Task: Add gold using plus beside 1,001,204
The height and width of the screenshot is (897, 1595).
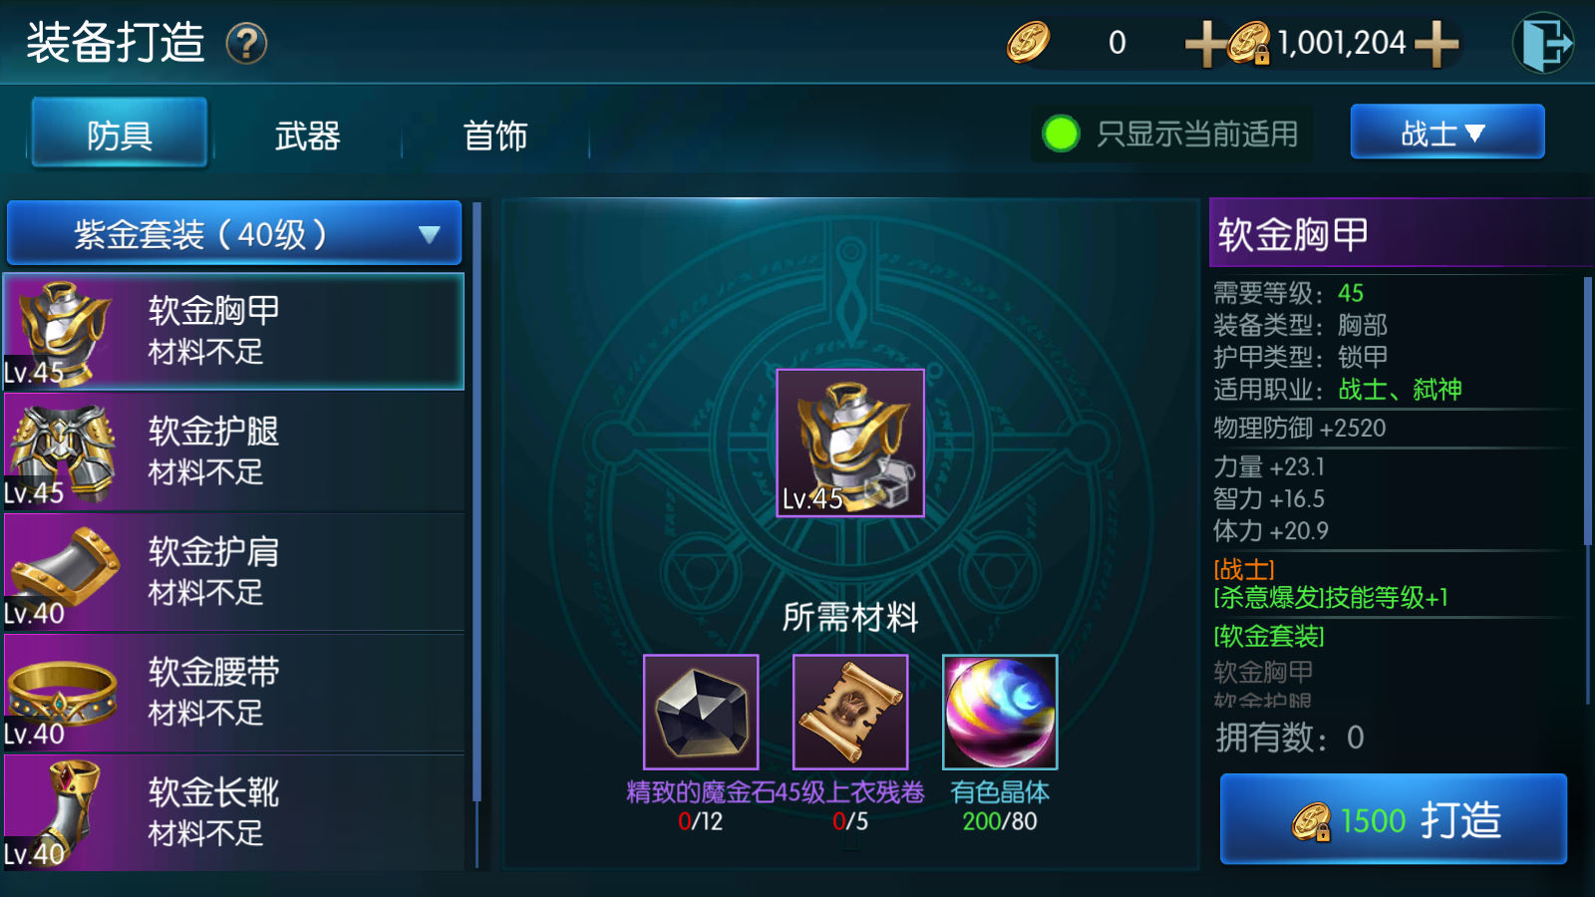Action: [x=1436, y=44]
